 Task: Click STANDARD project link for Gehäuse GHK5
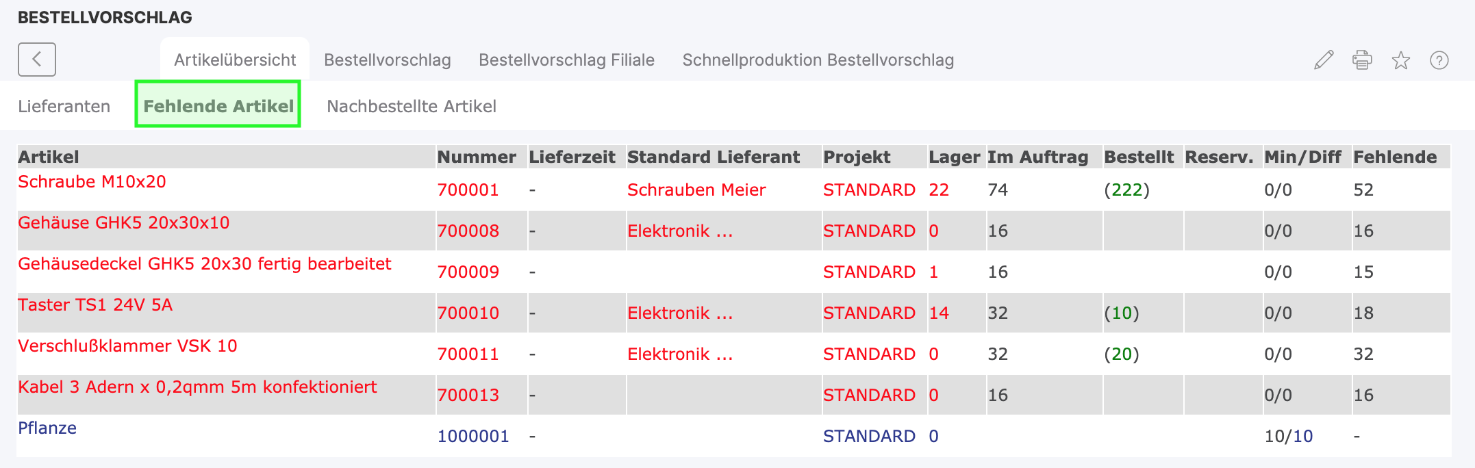(x=870, y=231)
